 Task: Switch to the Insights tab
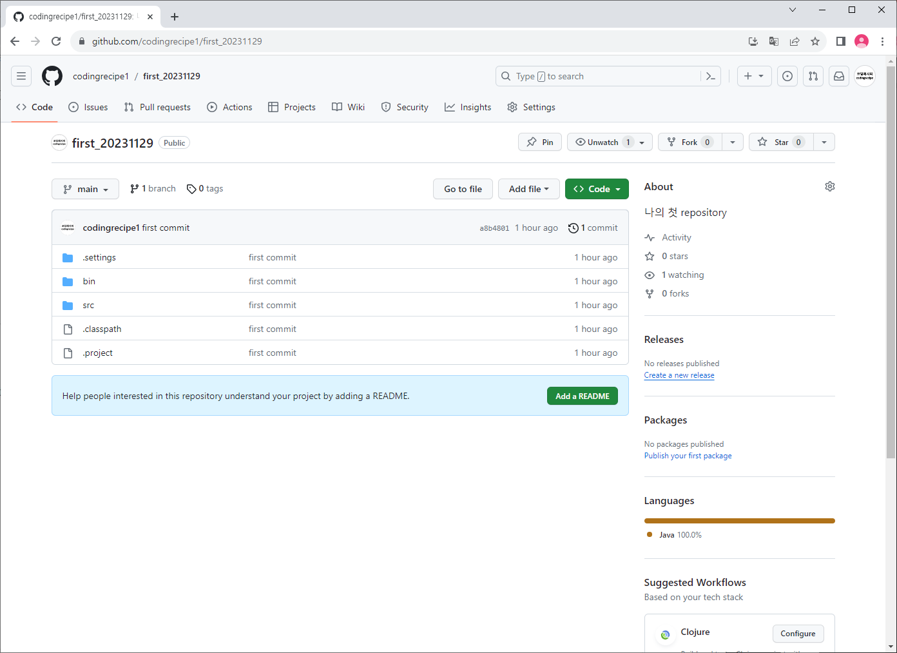click(x=468, y=107)
